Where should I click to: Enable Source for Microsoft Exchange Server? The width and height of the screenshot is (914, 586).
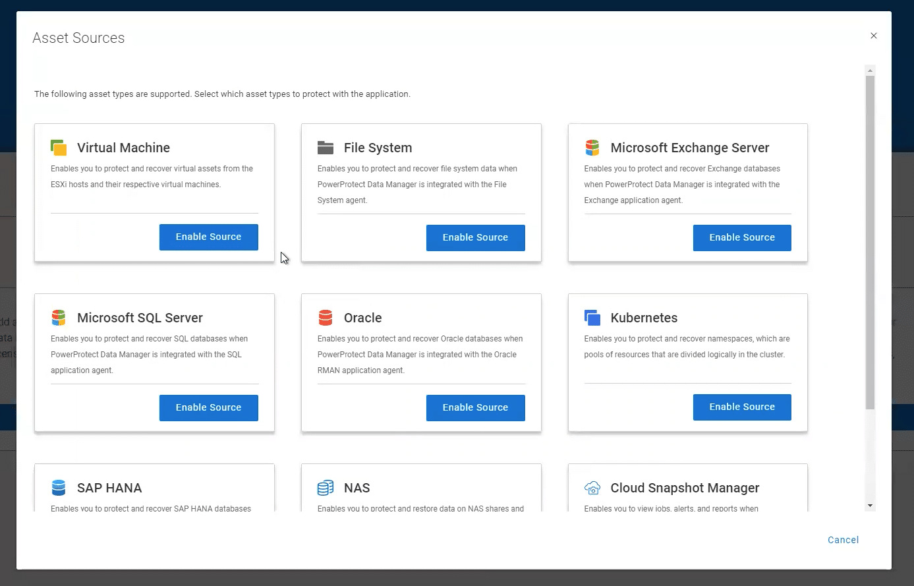coord(742,238)
